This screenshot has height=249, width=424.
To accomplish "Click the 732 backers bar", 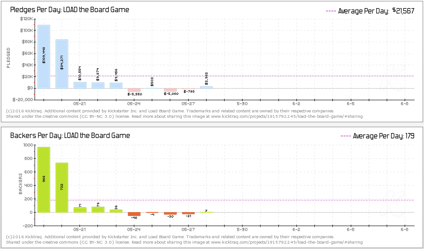I will click(62, 187).
